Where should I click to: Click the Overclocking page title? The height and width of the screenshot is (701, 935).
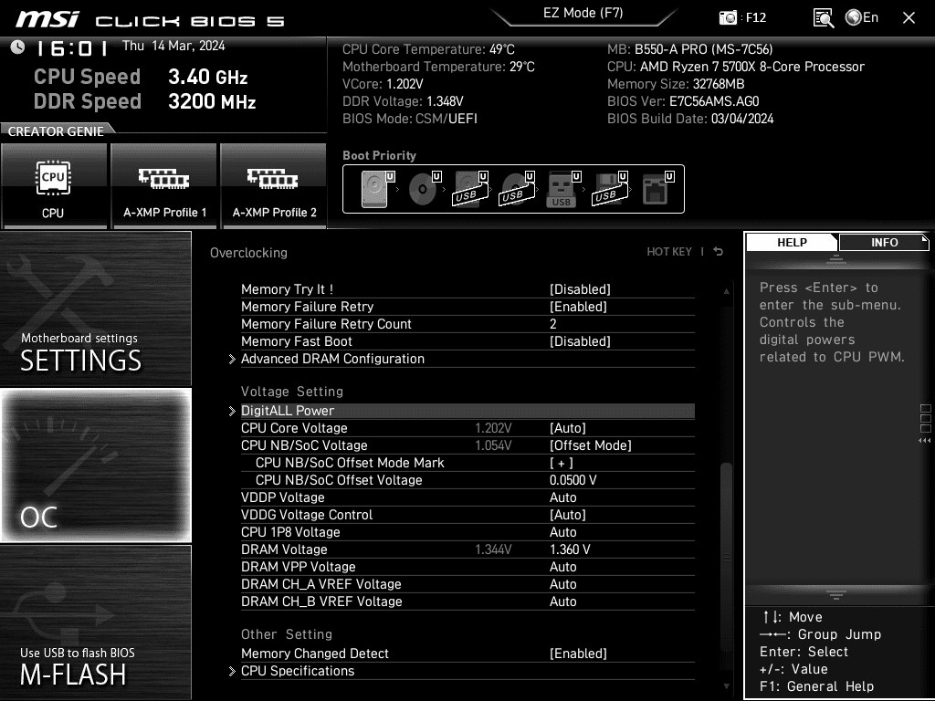pos(248,253)
